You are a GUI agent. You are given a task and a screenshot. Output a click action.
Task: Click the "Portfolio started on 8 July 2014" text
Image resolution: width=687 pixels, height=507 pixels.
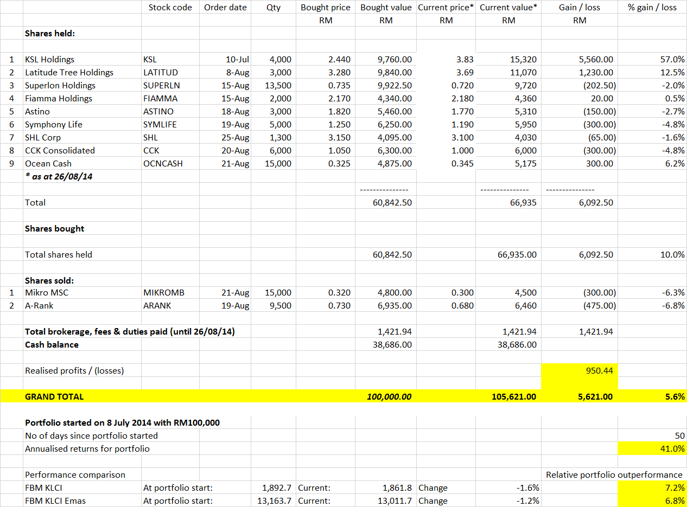point(123,422)
